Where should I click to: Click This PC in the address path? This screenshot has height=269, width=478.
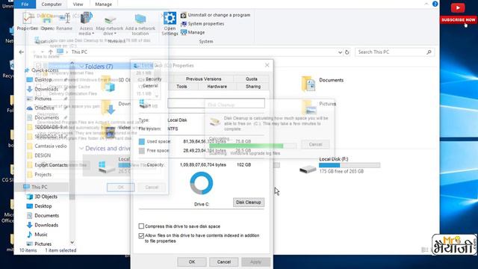(79, 52)
